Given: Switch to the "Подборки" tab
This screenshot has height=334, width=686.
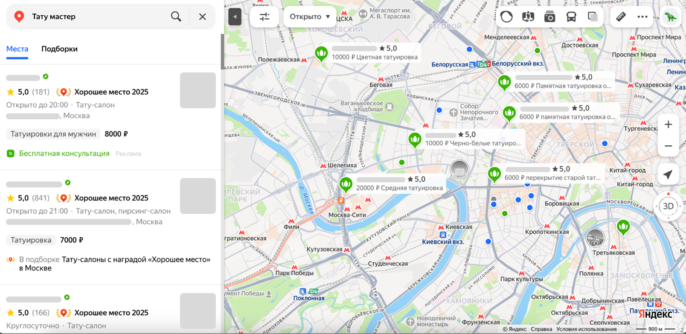Looking at the screenshot, I should (x=59, y=49).
